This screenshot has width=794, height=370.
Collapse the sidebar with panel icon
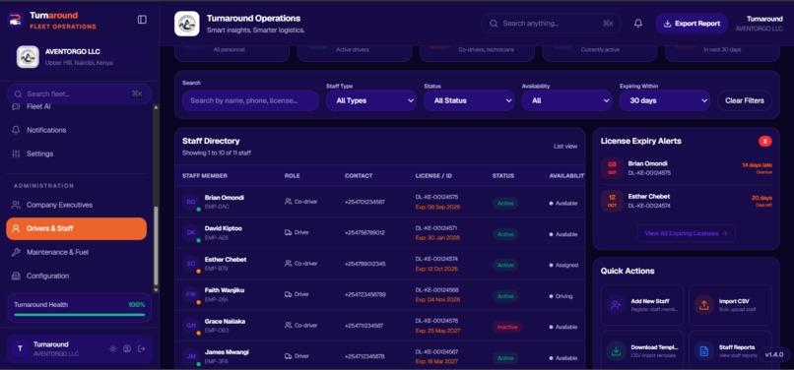(x=142, y=20)
